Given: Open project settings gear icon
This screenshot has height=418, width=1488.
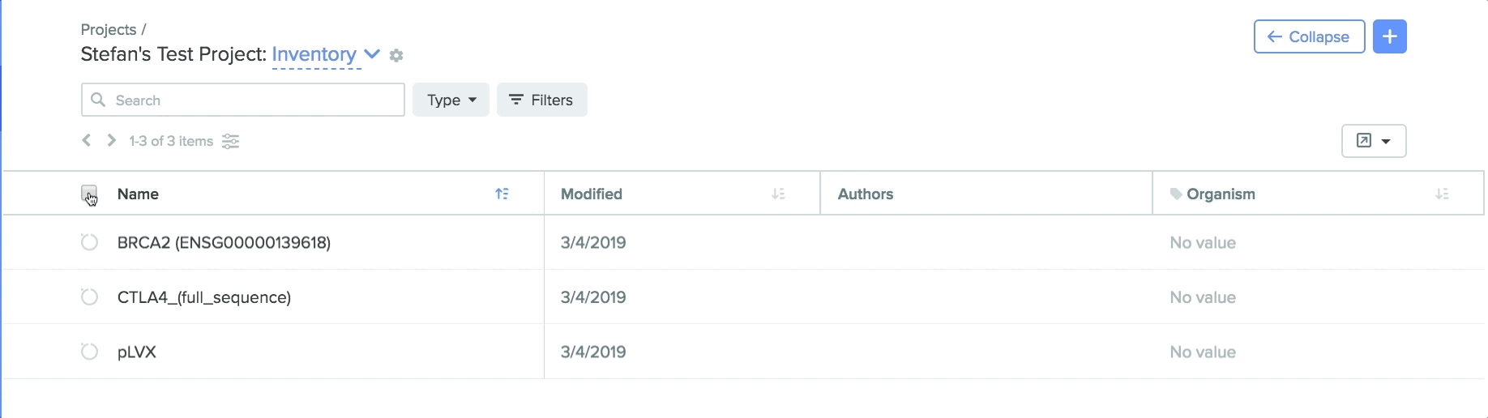Looking at the screenshot, I should [396, 56].
